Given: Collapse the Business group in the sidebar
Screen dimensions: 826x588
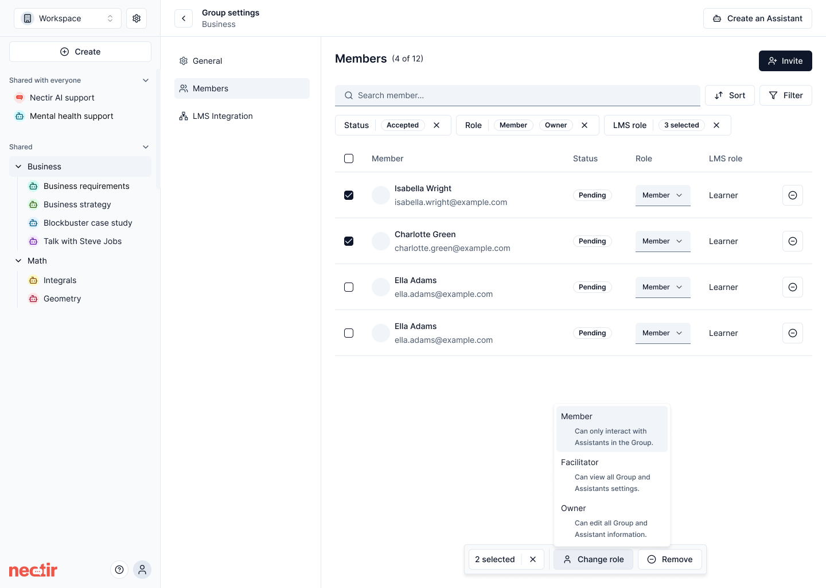Looking at the screenshot, I should [18, 167].
